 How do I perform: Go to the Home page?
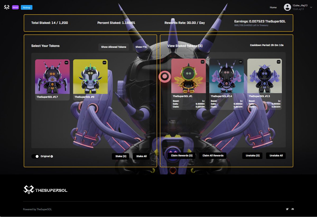point(273,7)
